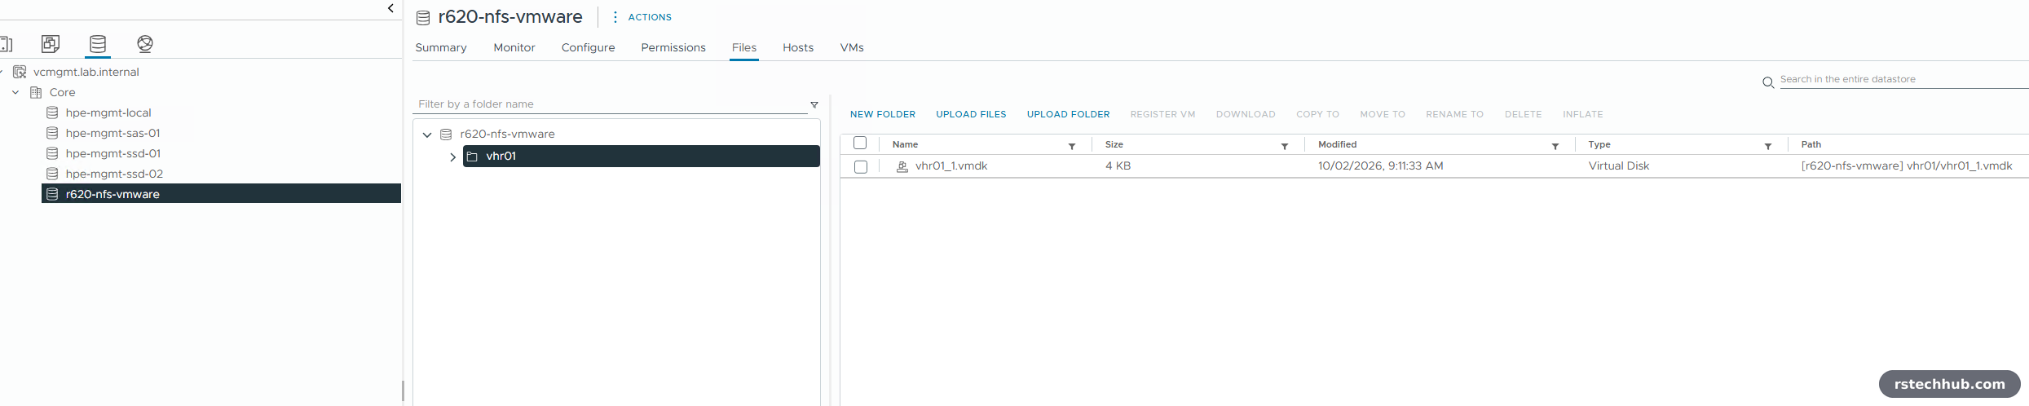
Task: Select hpe-mgmt-sas-01 datastore
Action: point(113,133)
